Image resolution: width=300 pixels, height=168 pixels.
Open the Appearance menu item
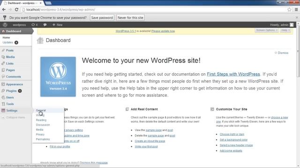15,84
